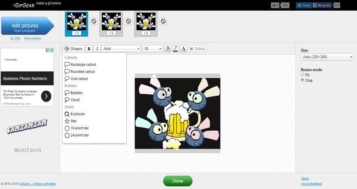This screenshot has width=357, height=189.
Task: Click the GifGear logo
Action: (23, 5)
